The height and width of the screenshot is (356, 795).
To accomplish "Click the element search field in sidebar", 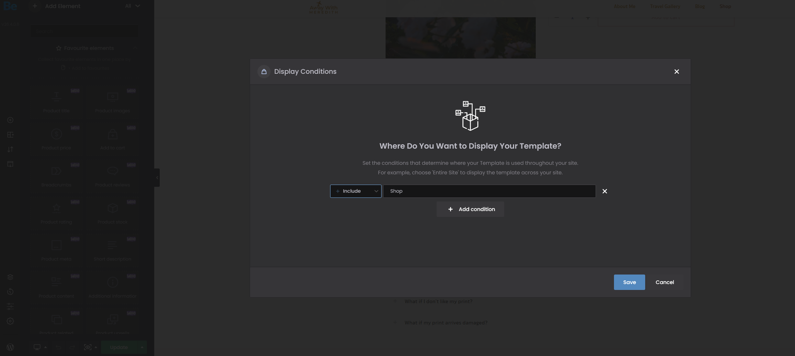I will (x=84, y=32).
